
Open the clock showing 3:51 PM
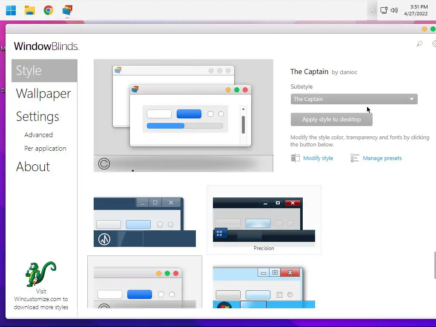click(x=416, y=10)
